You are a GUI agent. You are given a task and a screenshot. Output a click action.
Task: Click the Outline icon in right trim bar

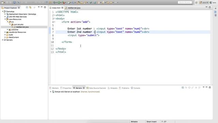pyautogui.click(x=216, y=12)
